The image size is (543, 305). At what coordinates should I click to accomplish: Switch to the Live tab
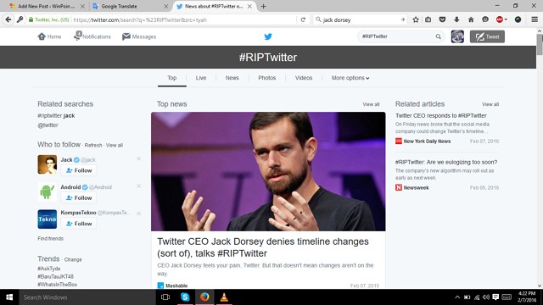[201, 78]
